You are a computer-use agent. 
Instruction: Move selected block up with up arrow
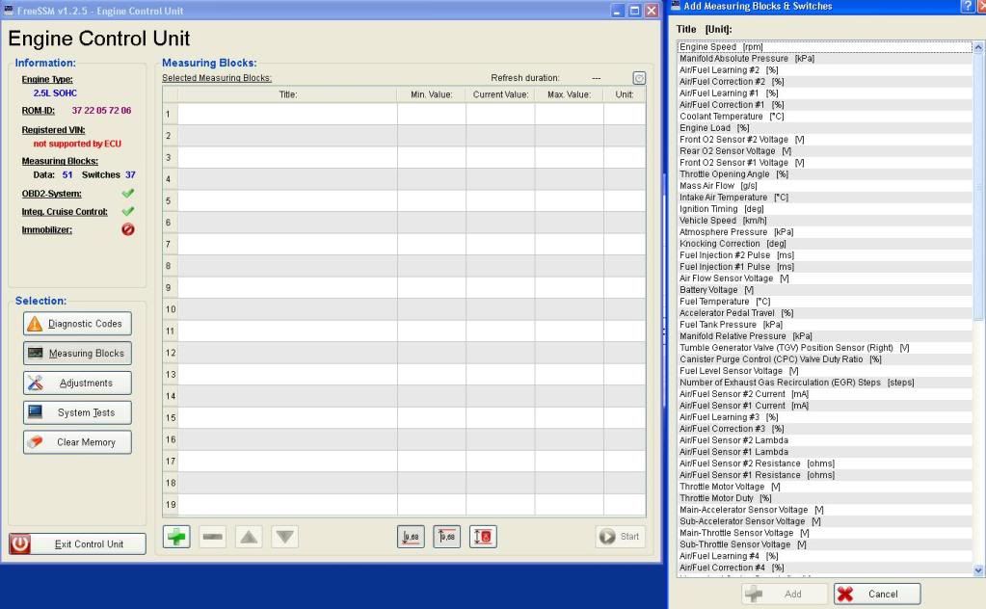249,537
